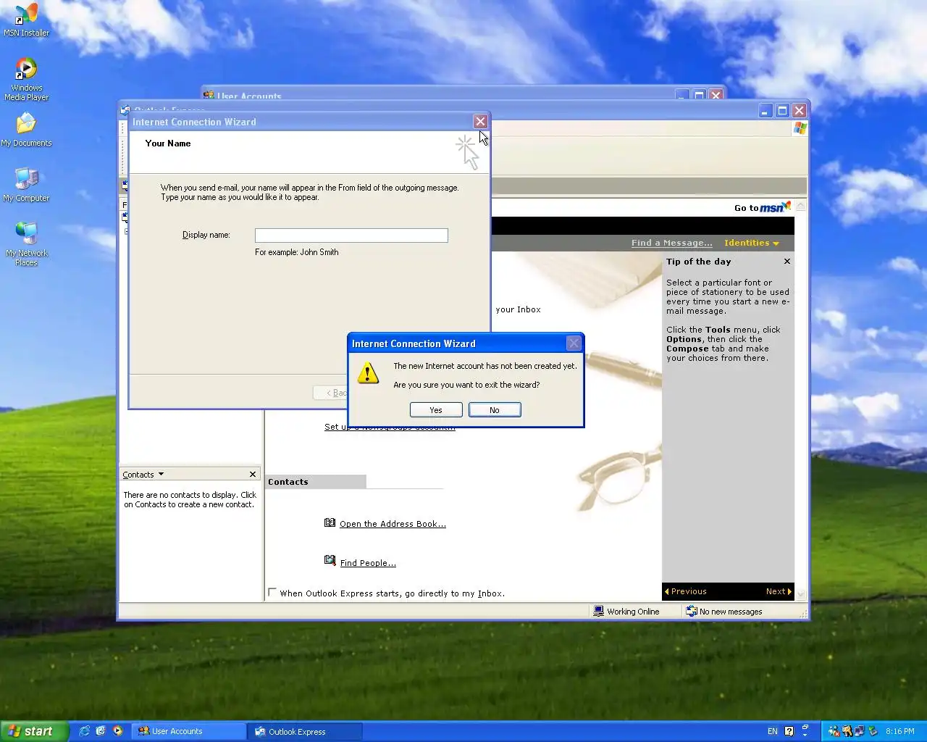Show the Previous tip

pyautogui.click(x=685, y=591)
